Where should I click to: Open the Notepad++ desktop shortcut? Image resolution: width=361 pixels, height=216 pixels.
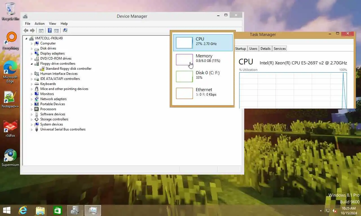[x=10, y=100]
